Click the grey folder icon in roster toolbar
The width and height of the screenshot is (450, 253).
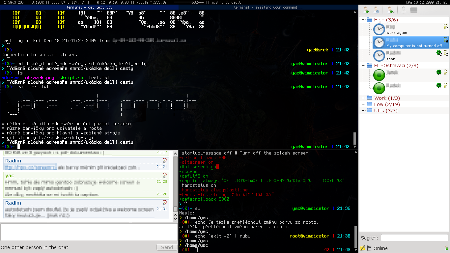point(414,10)
